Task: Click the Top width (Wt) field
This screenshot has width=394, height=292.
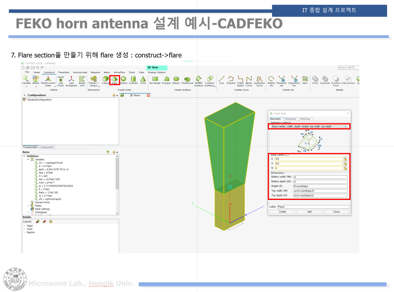Action: coord(321,191)
